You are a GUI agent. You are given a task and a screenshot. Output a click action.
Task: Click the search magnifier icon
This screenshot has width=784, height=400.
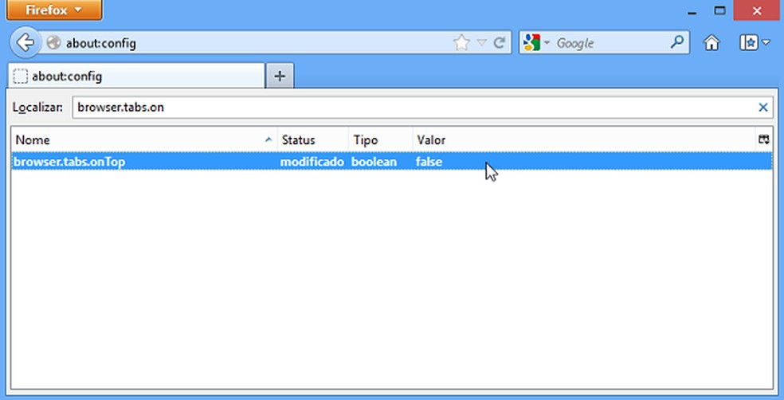click(676, 42)
